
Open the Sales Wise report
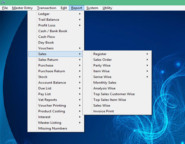coord(117,106)
